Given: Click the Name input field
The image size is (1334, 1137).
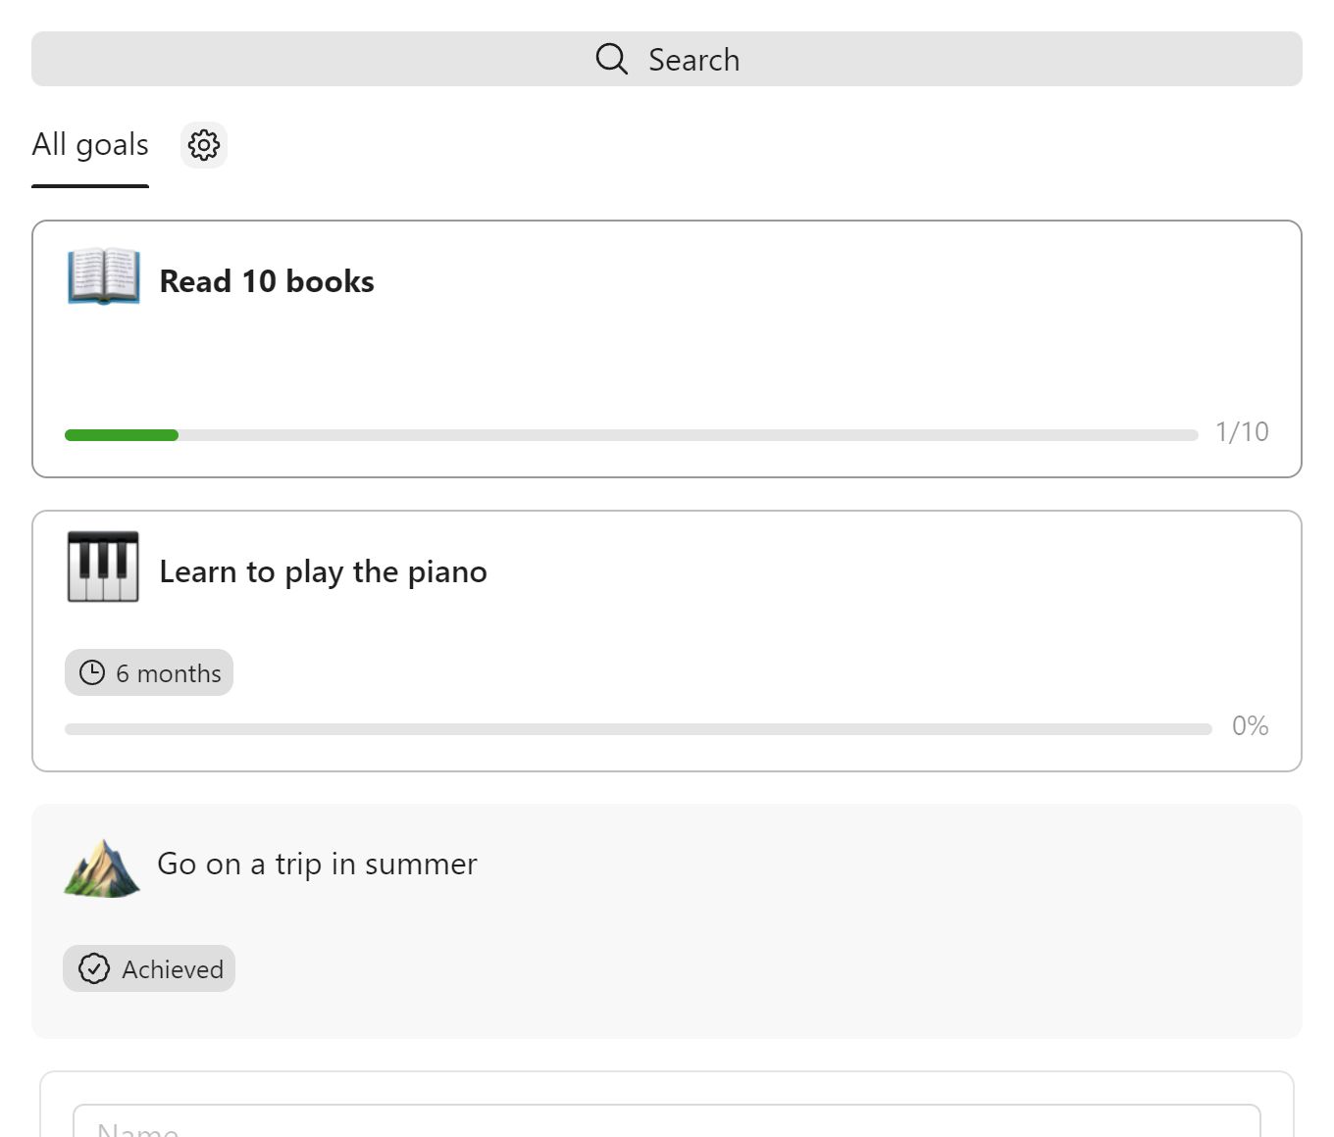Looking at the screenshot, I should (667, 1121).
